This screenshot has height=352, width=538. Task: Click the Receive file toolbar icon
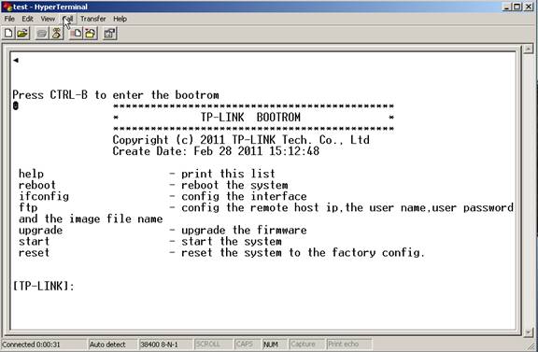click(x=91, y=34)
